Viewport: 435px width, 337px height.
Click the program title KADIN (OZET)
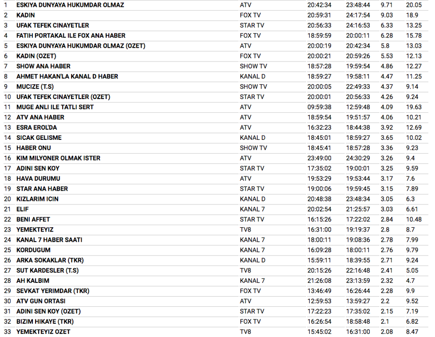click(36, 56)
